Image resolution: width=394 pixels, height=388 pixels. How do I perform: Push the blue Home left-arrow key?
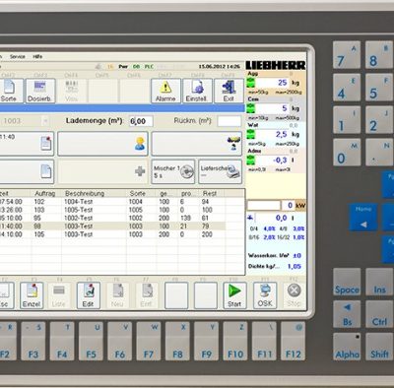click(363, 217)
